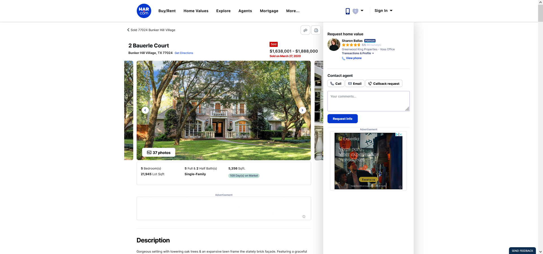Open the Buy/Rent menu
543x254 pixels.
(x=167, y=11)
